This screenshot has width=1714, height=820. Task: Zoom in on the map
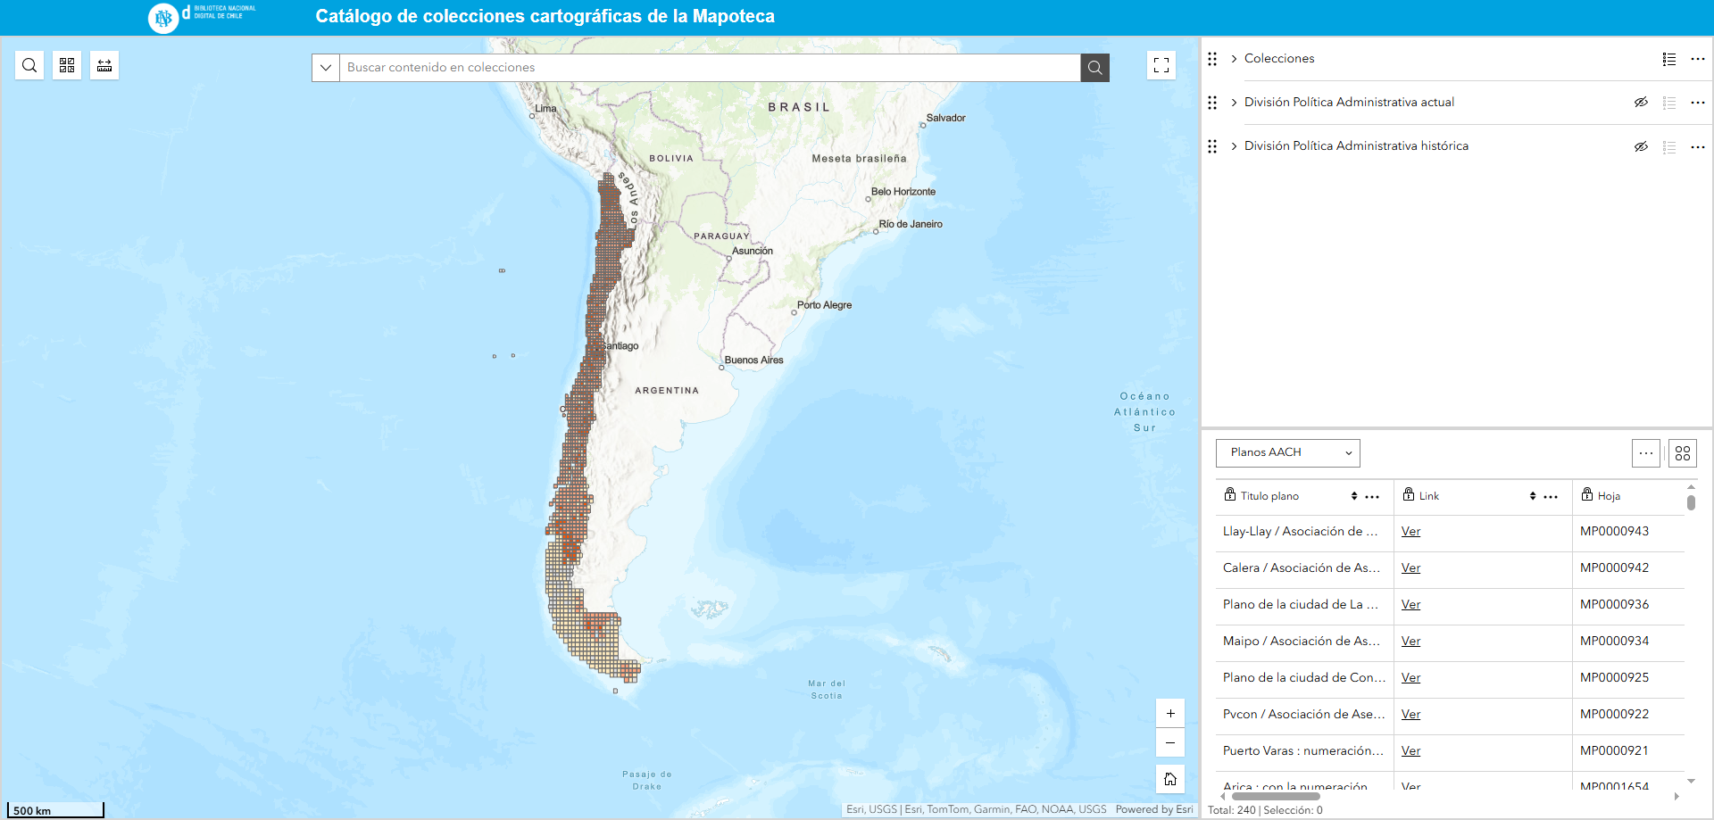1169,713
